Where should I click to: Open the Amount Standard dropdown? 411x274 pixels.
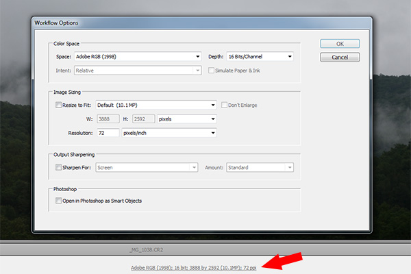[260, 168]
